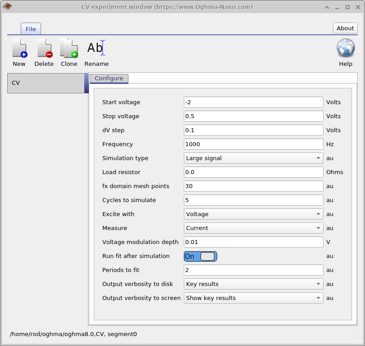Edit the dV step value
365x346 pixels.
pyautogui.click(x=253, y=130)
